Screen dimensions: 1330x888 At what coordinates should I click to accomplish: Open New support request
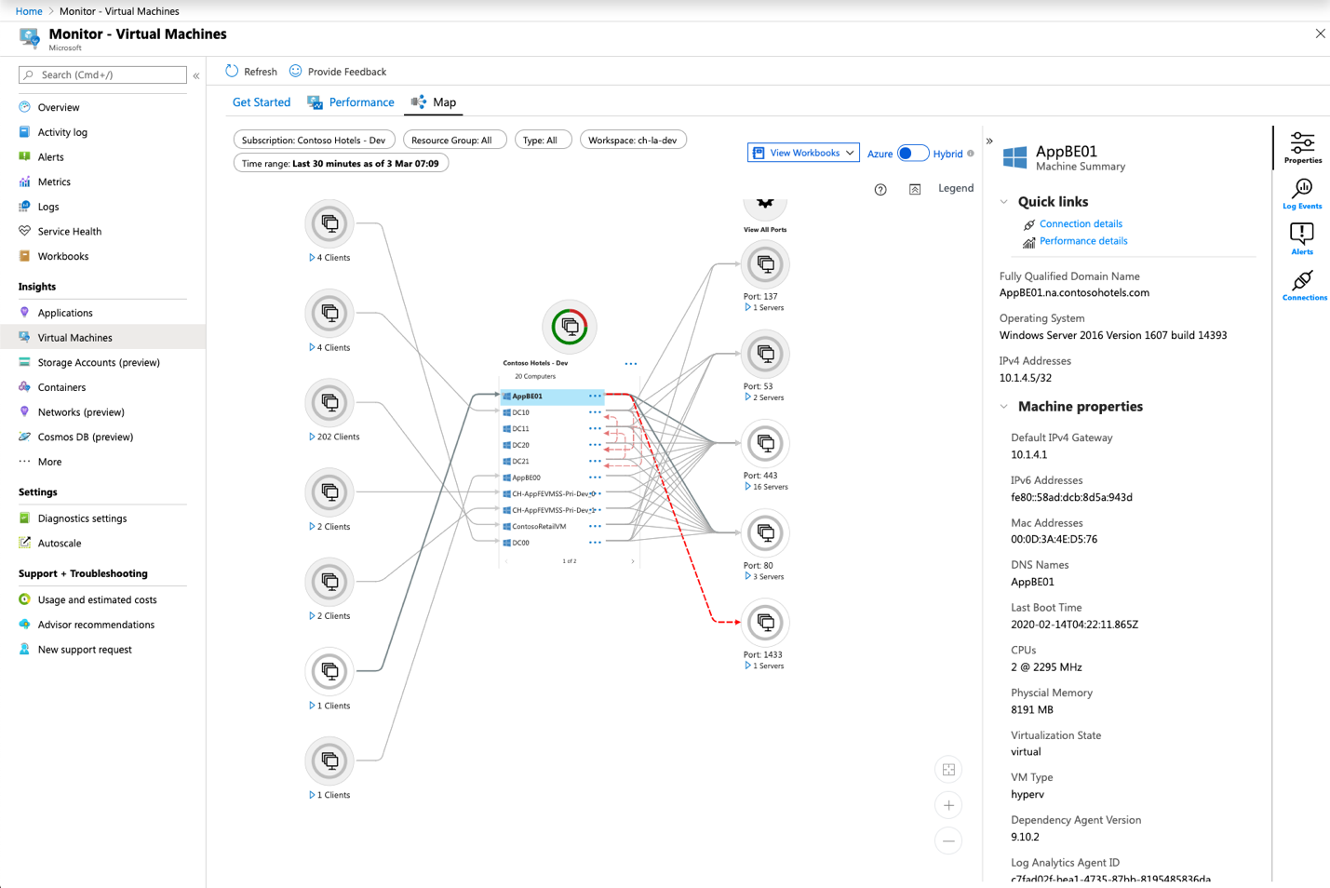pyautogui.click(x=85, y=650)
